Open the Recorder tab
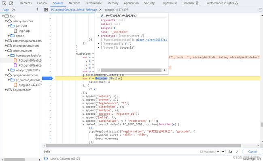This screenshot has width=263, height=161. [191, 3]
